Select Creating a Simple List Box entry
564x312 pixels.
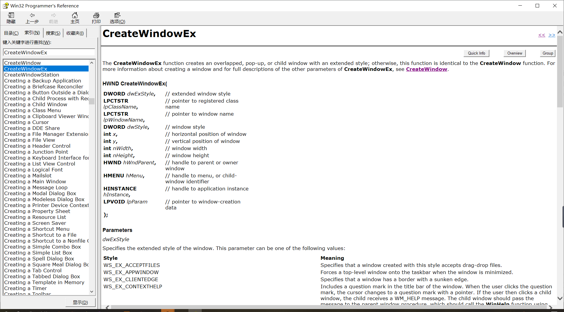[38, 253]
